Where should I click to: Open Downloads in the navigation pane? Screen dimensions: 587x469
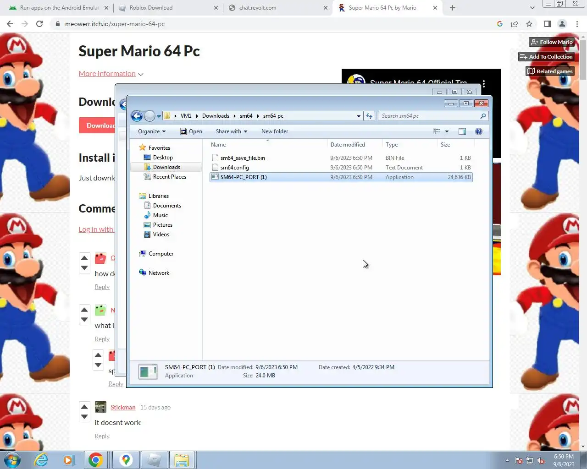pos(166,167)
